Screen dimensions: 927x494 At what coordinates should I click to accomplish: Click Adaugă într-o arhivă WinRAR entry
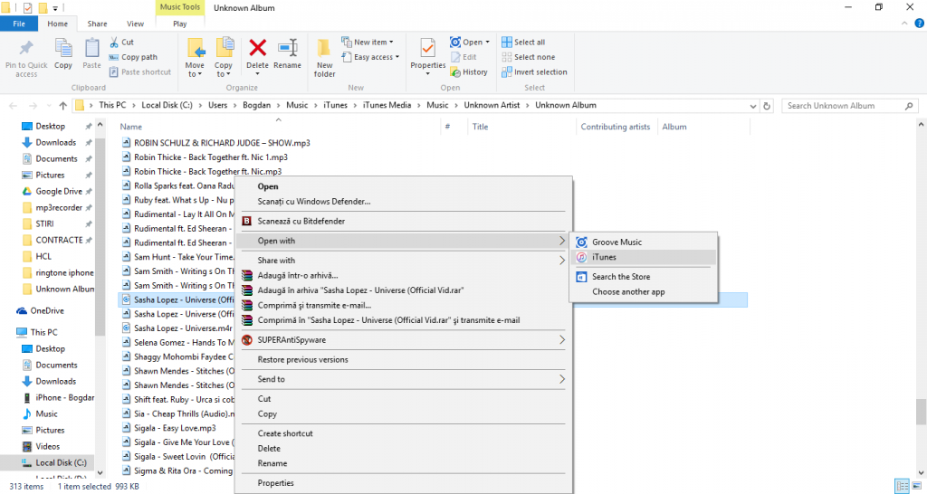click(403, 275)
